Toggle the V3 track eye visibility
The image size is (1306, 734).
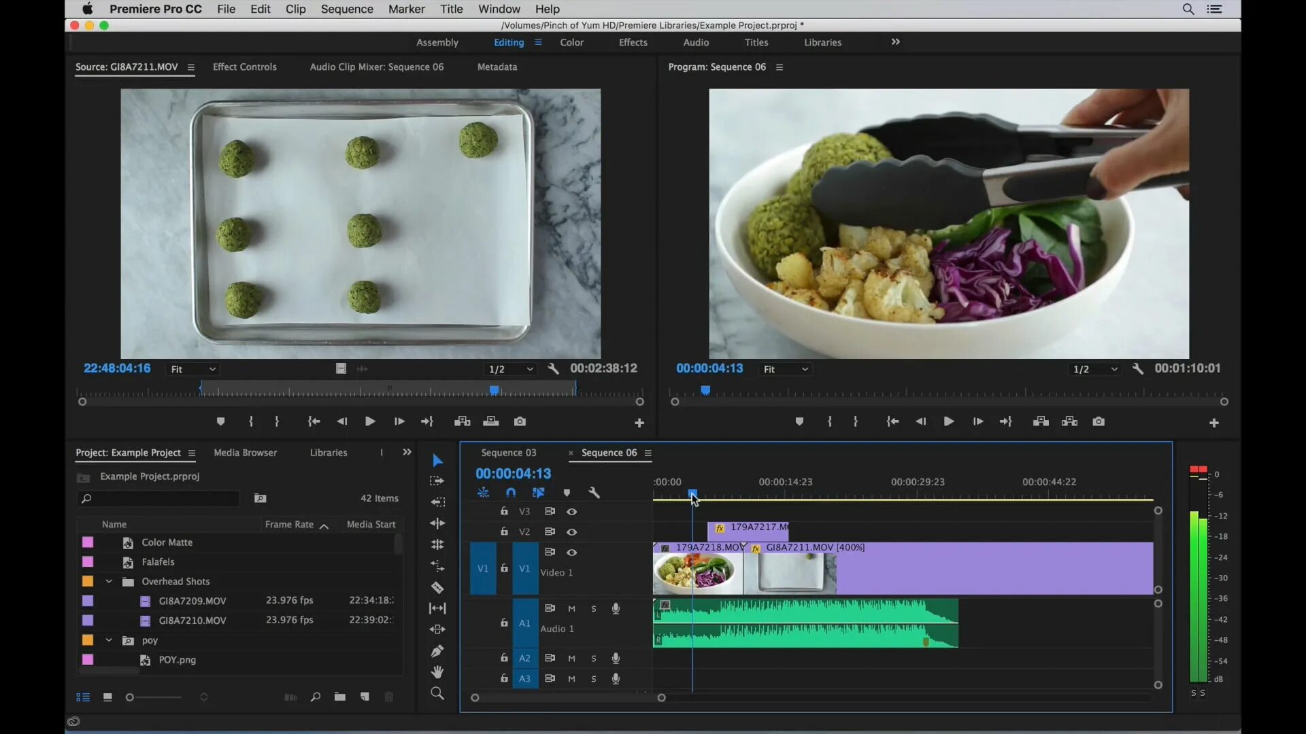coord(571,511)
